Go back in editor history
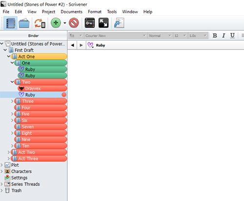The height and width of the screenshot is (201, 244). 73,45
